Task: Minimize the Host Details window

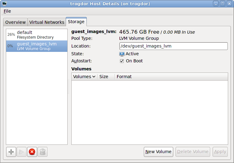Action: click(216, 4)
